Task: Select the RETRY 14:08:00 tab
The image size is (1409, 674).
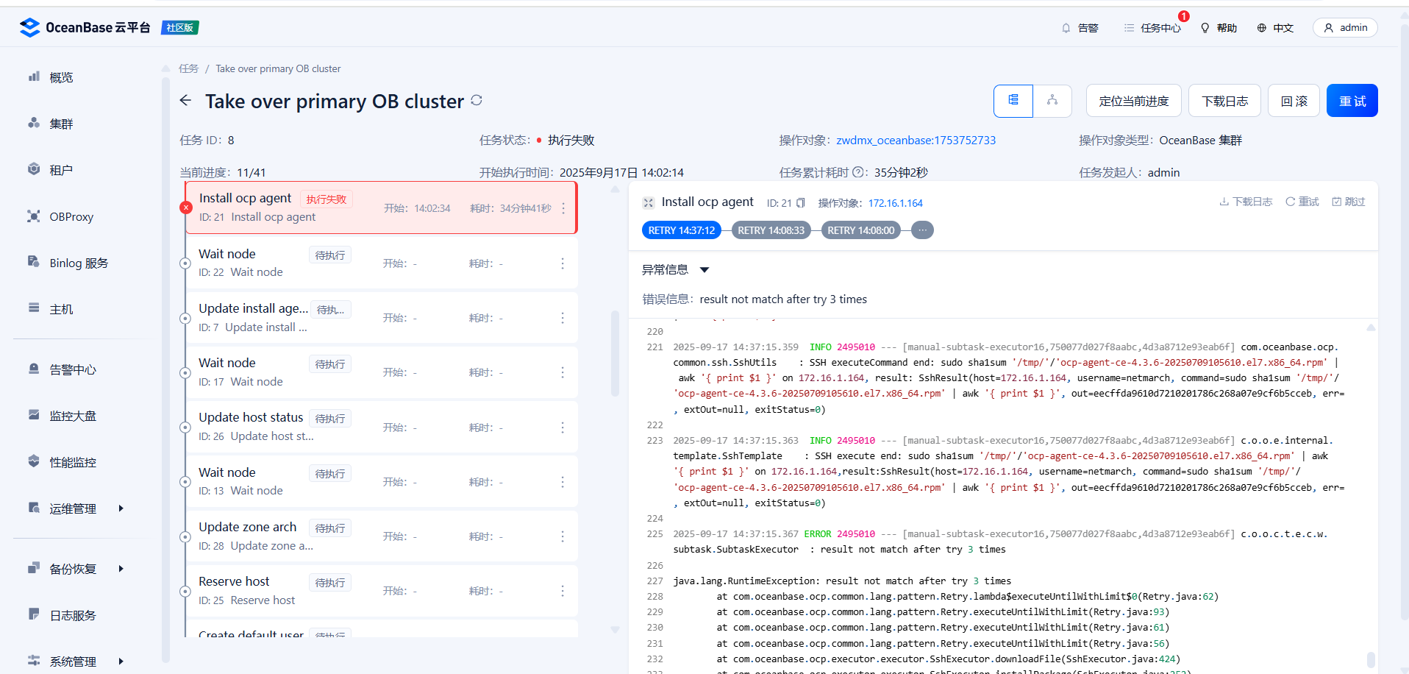Action: [860, 230]
